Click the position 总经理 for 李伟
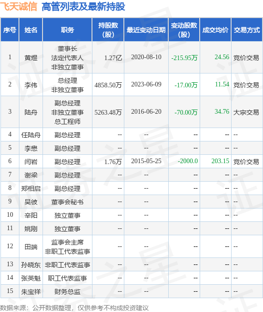 coord(67,80)
